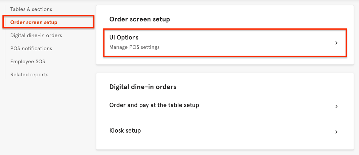Click the Order screen setup card heading
This screenshot has width=359, height=155.
pyautogui.click(x=140, y=19)
